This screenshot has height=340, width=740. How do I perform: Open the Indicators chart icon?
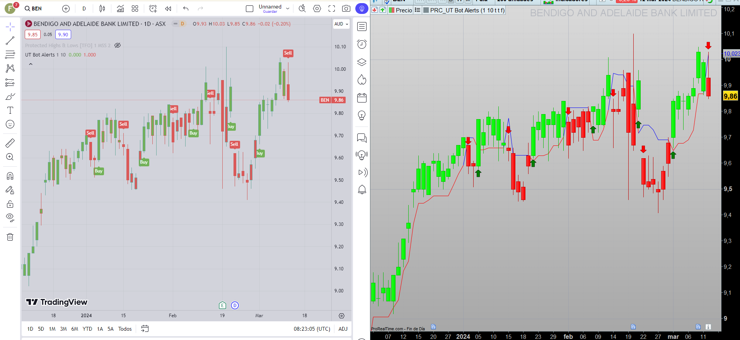[120, 9]
